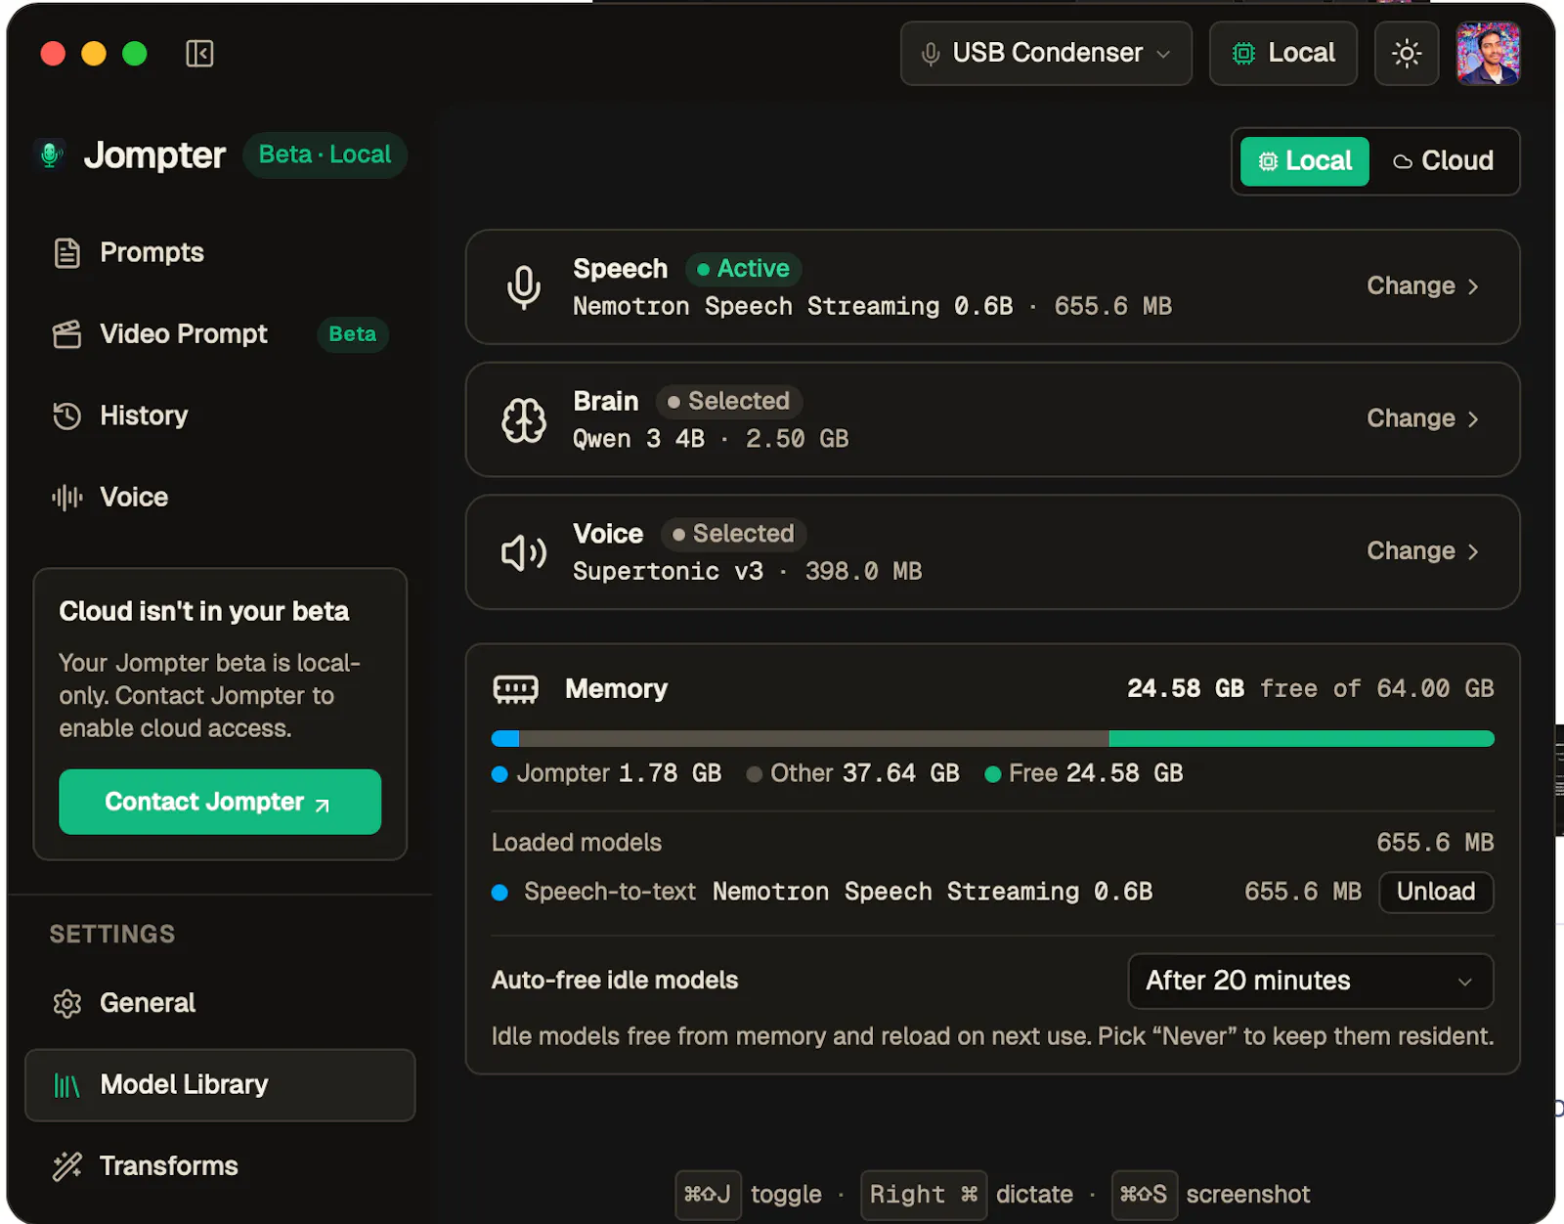
Task: Click the Video Prompt clapperboard icon
Action: coord(66,334)
